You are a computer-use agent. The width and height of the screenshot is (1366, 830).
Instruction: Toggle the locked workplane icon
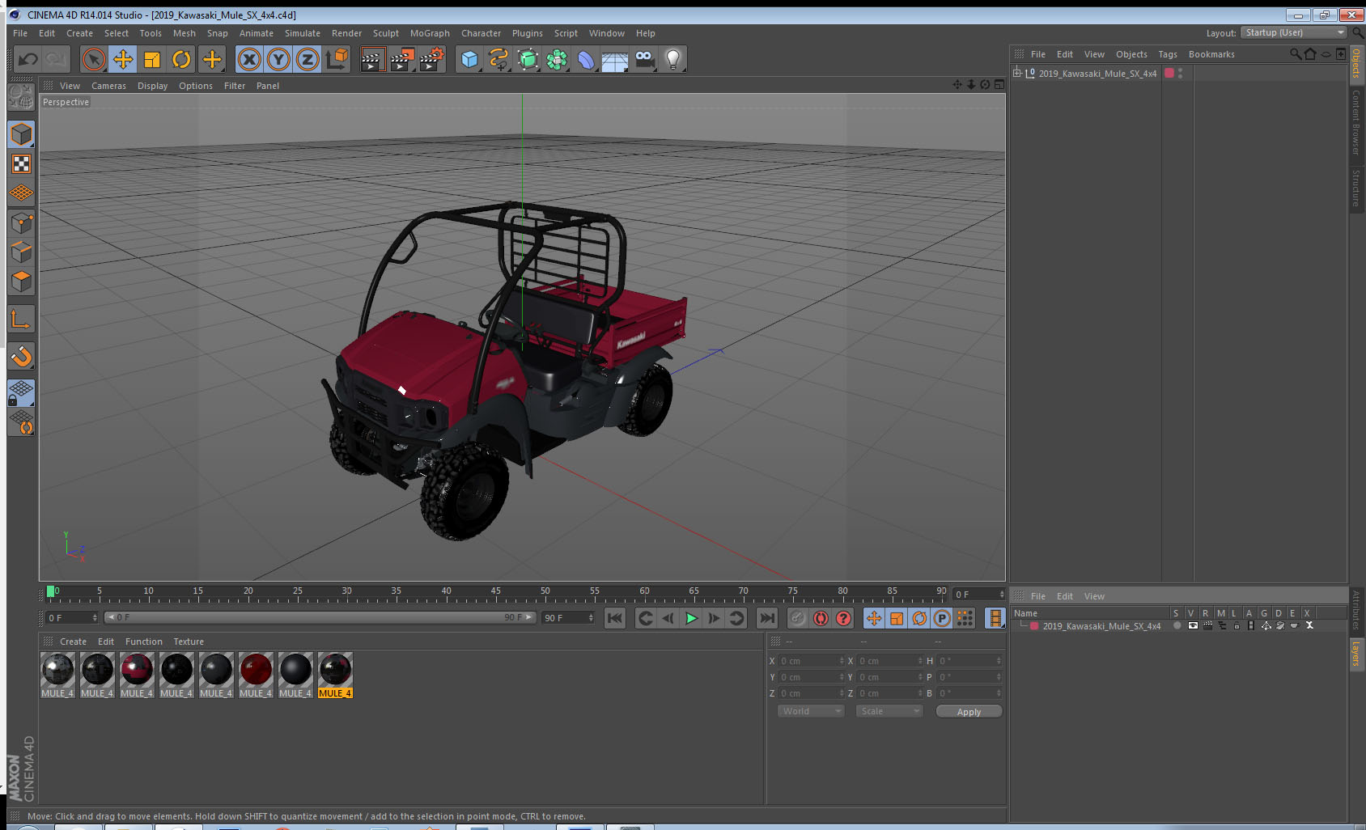click(21, 393)
